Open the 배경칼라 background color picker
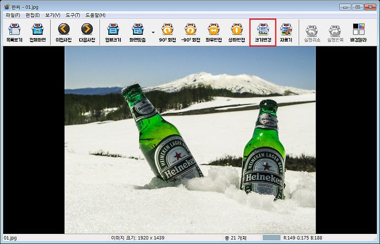380x244 pixels. (358, 33)
